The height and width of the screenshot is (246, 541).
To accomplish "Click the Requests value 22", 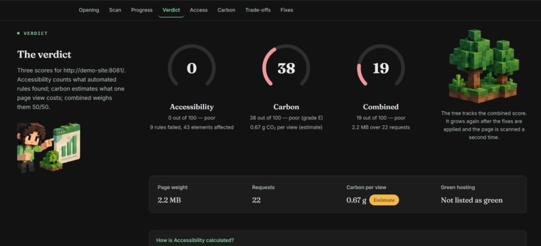I will click(x=256, y=200).
